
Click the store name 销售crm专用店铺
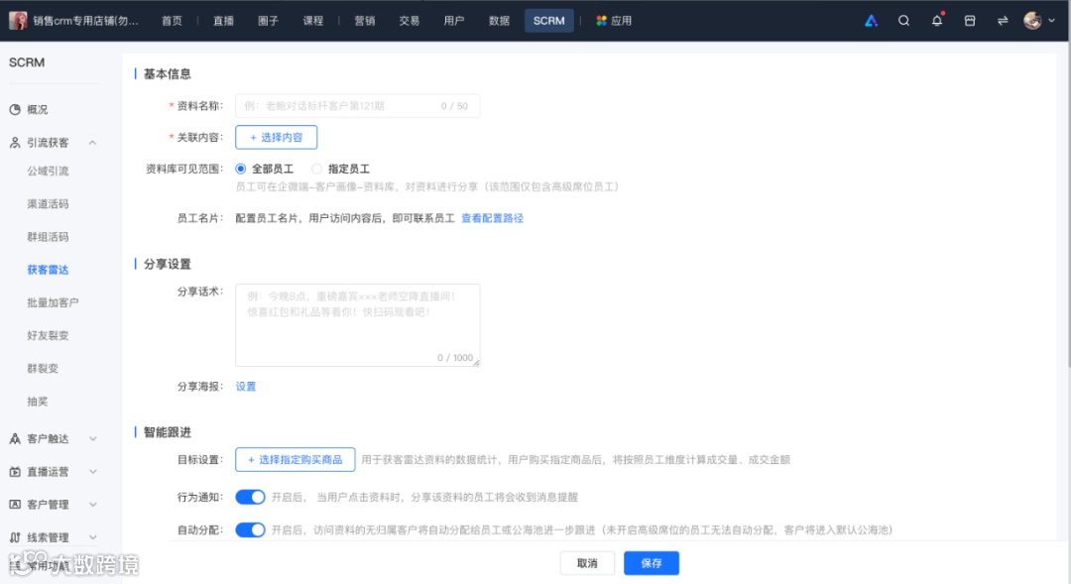click(x=85, y=21)
